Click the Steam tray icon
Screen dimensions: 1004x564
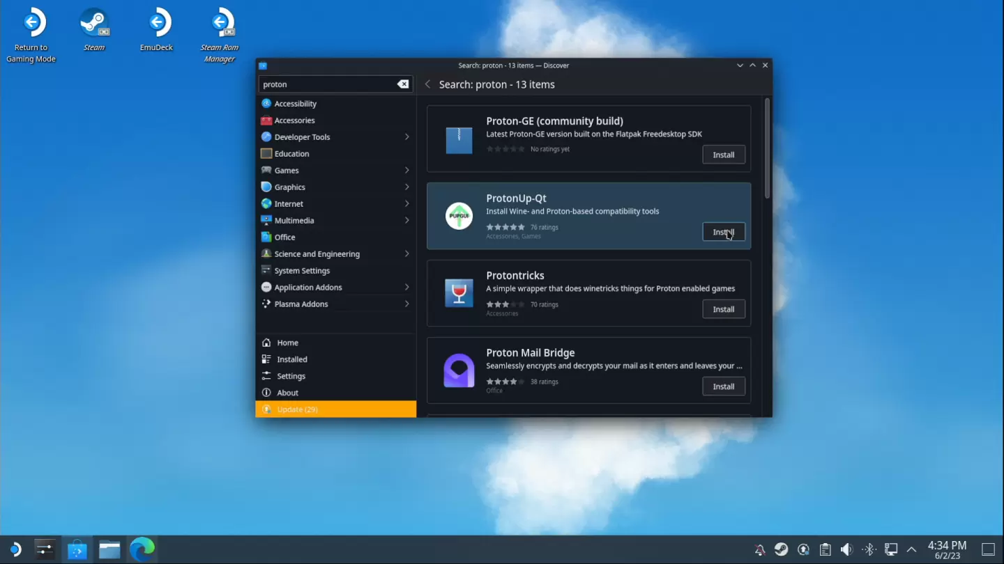click(782, 549)
